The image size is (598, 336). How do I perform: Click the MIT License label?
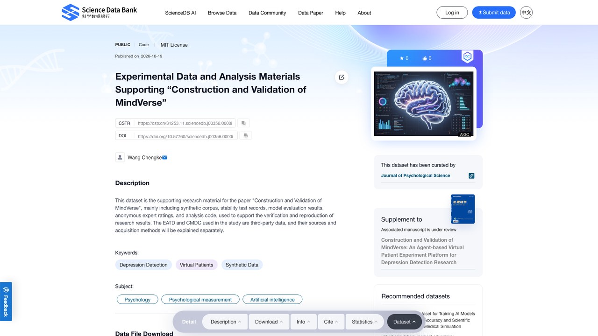(174, 45)
